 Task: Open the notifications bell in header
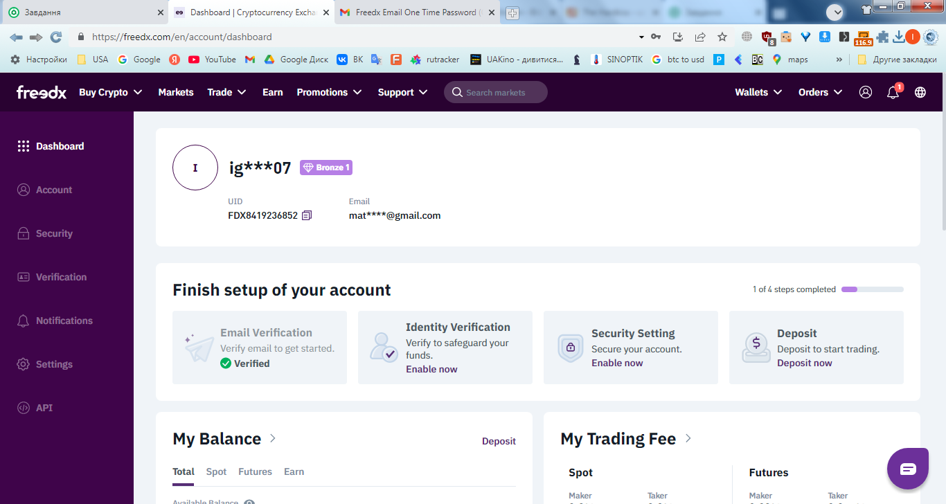(893, 92)
